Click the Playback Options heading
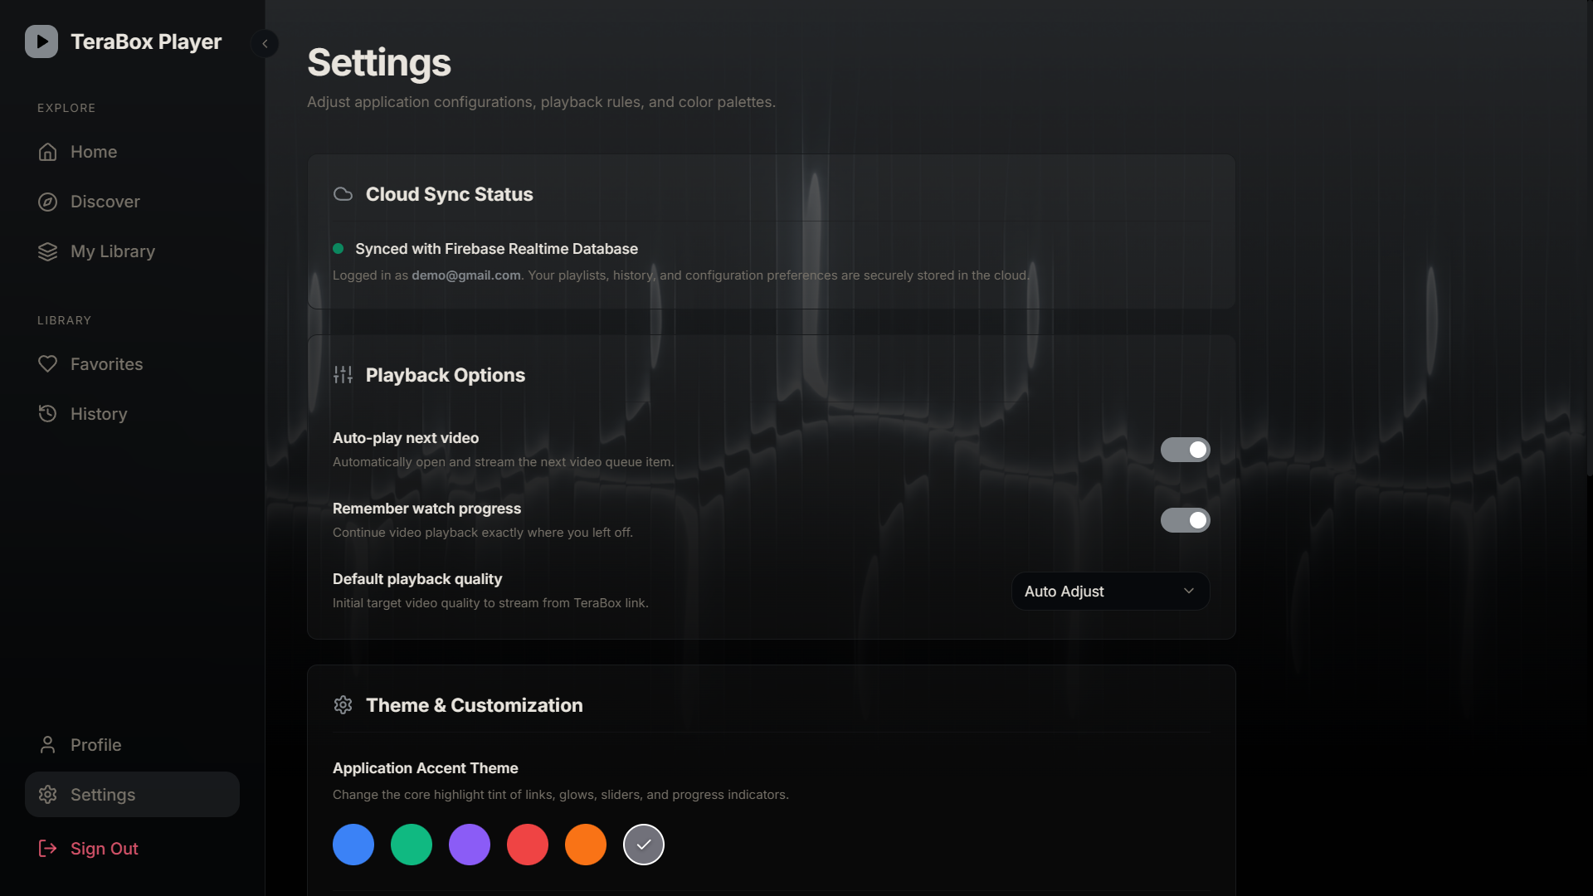Viewport: 1593px width, 896px height. tap(446, 375)
